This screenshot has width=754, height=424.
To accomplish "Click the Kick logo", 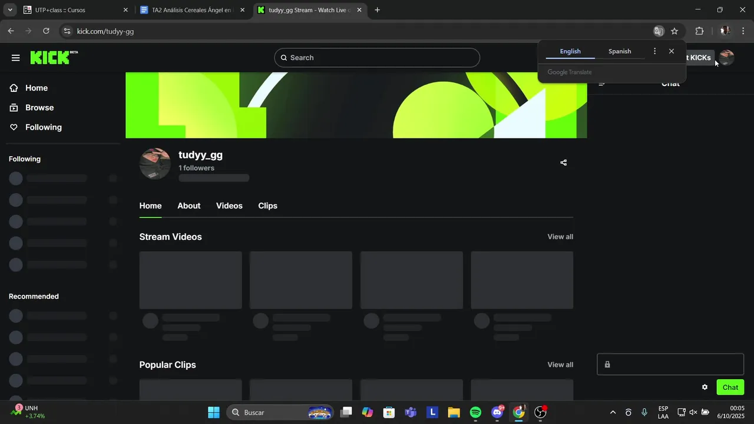I will 54,57.
